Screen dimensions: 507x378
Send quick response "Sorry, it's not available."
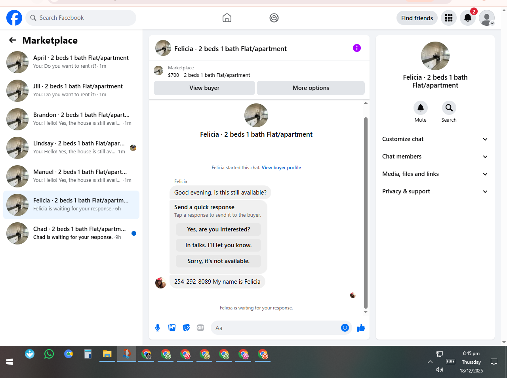[x=219, y=261]
